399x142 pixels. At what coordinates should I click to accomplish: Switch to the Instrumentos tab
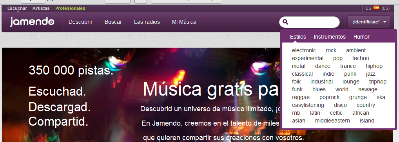pos(330,37)
